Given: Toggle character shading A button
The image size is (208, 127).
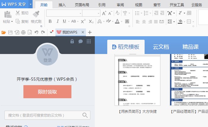Looking at the screenshot, I should 127,21.
